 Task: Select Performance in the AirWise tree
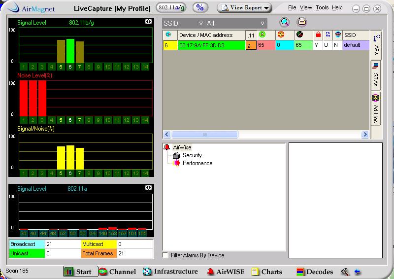pos(197,163)
